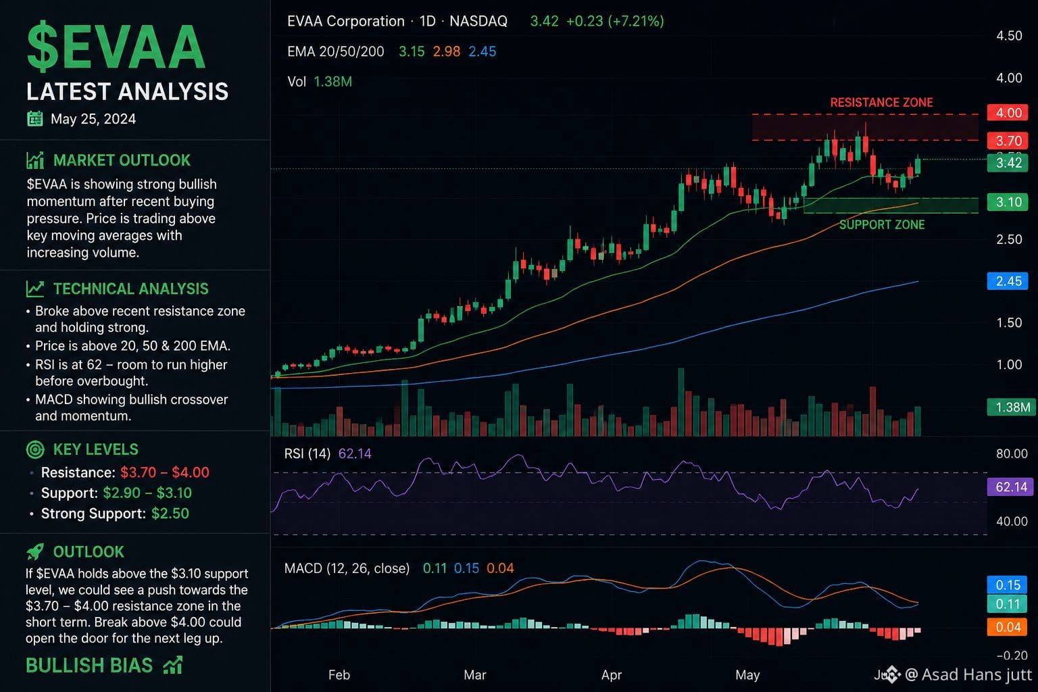
Task: Select the RESISTANCE ZONE chart label
Action: (881, 103)
